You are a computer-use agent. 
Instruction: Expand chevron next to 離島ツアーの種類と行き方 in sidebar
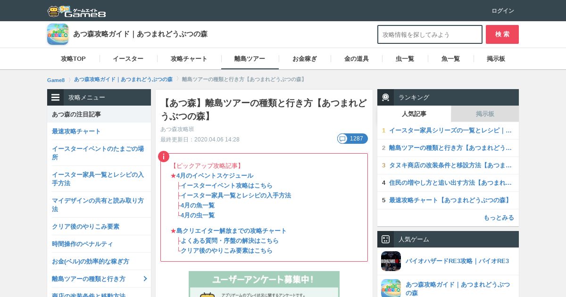[145, 279]
